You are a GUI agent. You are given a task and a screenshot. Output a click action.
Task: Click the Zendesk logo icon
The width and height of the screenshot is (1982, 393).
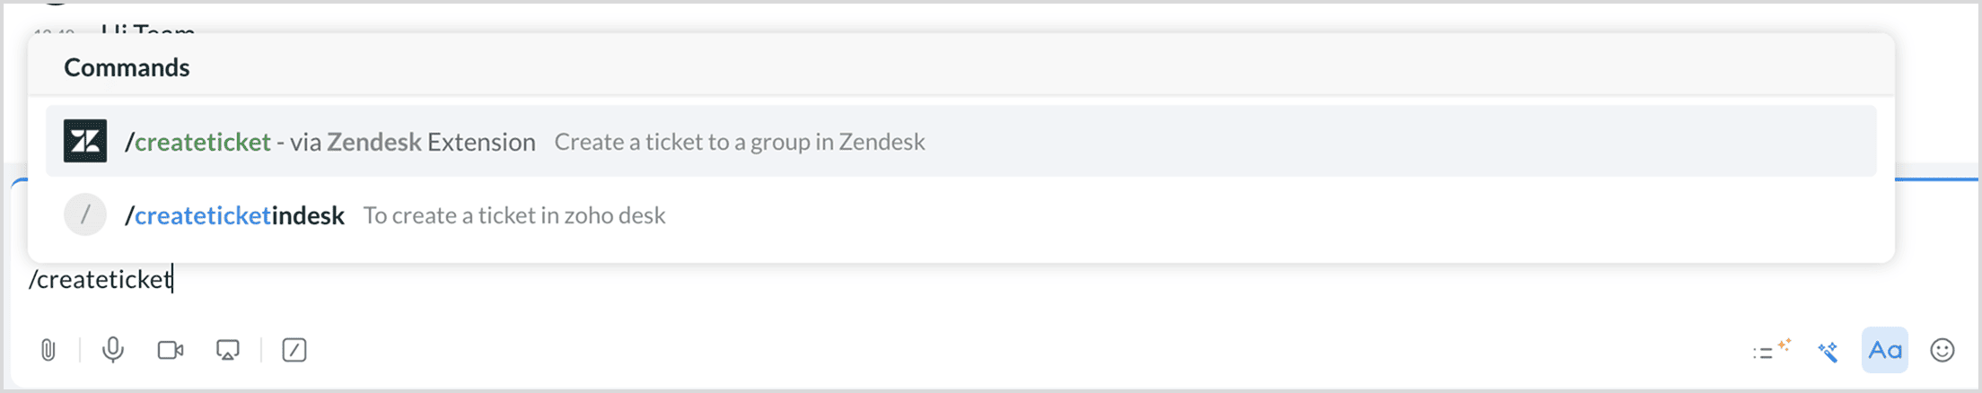tap(85, 141)
